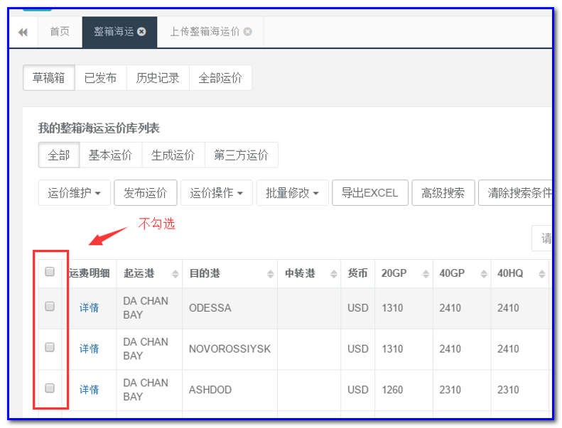Open the 运价操作 dropdown
Image resolution: width=562 pixels, height=428 pixels.
pyautogui.click(x=217, y=193)
